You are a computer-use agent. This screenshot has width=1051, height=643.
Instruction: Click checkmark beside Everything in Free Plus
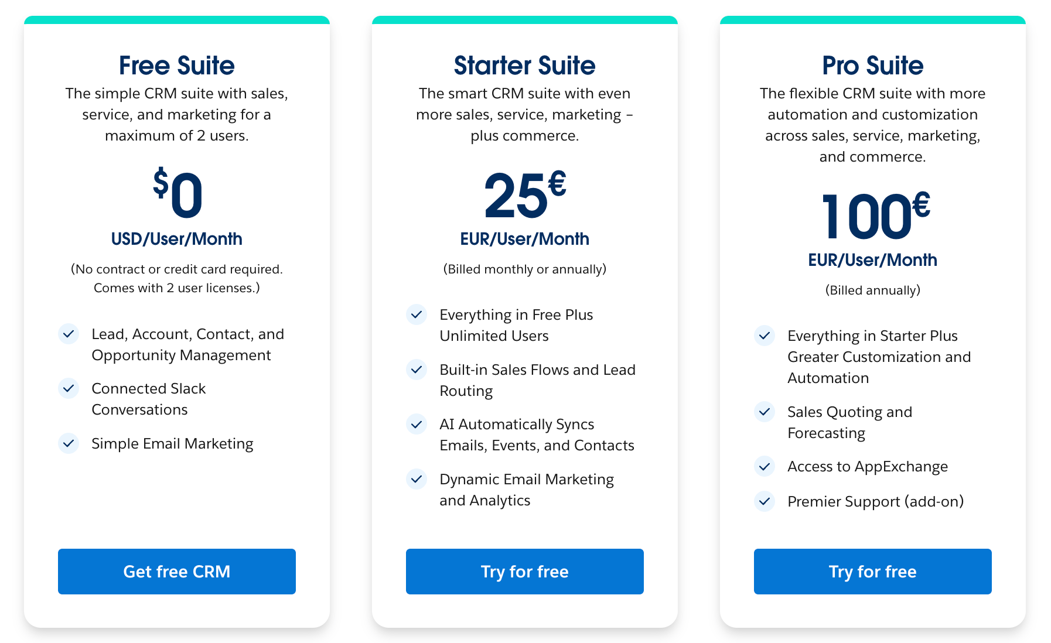pos(417,314)
